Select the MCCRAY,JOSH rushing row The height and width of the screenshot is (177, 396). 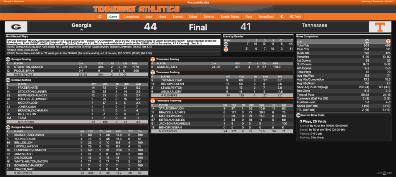(77, 103)
